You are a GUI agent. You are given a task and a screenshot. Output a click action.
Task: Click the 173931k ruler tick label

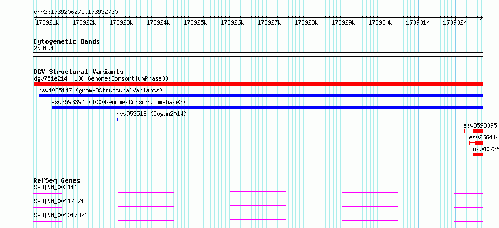click(418, 23)
